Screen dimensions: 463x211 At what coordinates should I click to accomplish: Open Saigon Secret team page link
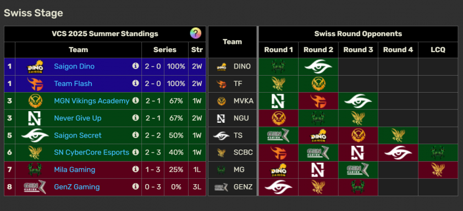(x=78, y=135)
